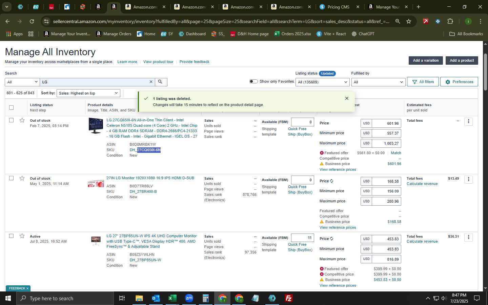Check the box for LG 27BP85UN-W row
Image resolution: width=488 pixels, height=305 pixels.
tap(11, 236)
